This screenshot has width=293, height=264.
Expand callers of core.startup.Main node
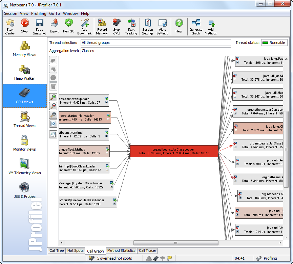[106, 102]
